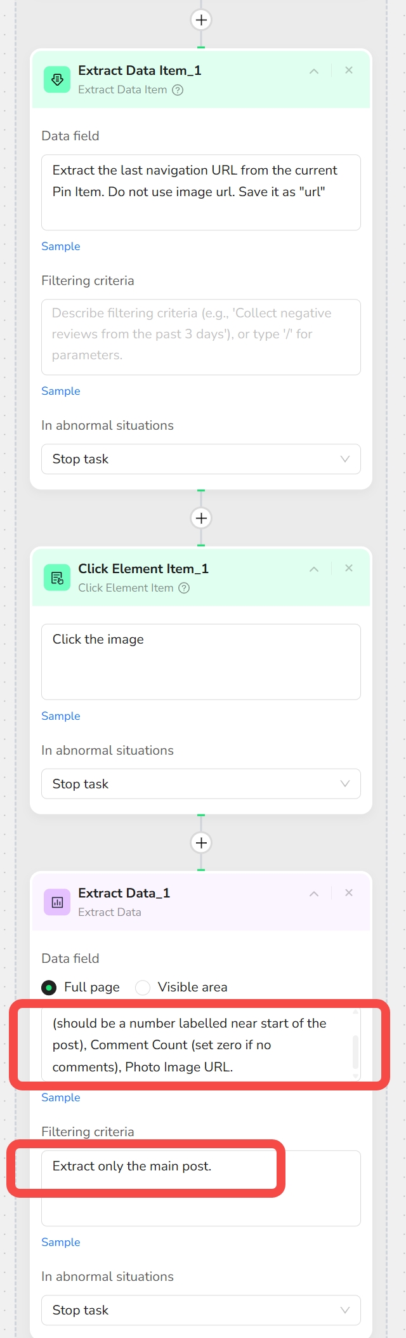Screen dimensions: 406x1338
Task: Click the Extract Data Item_1 step icon
Action: (56, 79)
